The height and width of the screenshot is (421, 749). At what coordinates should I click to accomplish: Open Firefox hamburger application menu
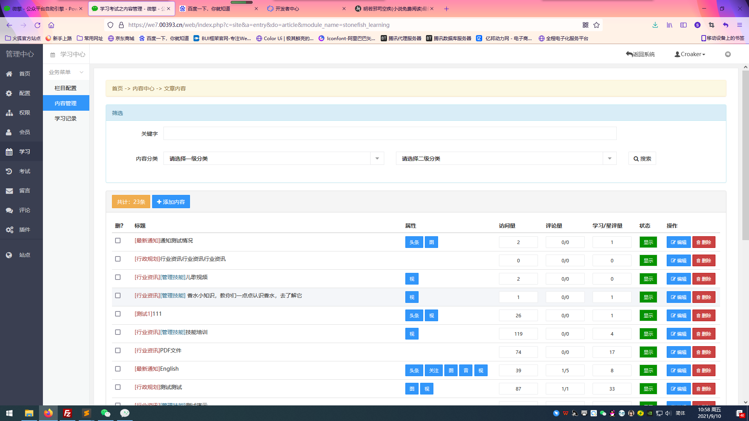pyautogui.click(x=740, y=25)
